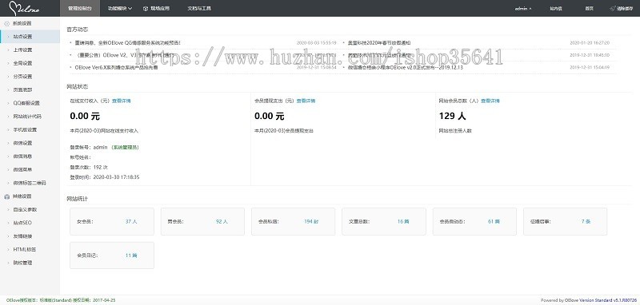The image size is (640, 305).
Task: Click the 清除缓存 broom icon
Action: tap(612, 9)
